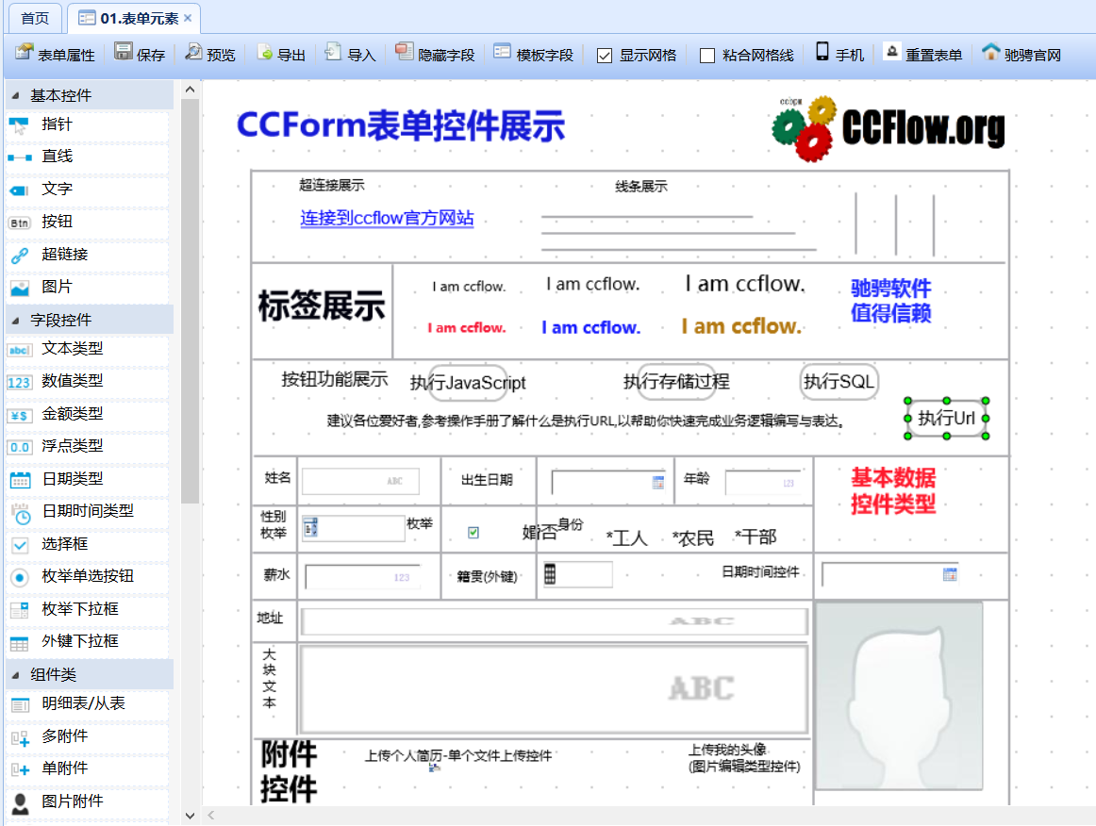The image size is (1096, 826).
Task: Click the CCFlow.org logo image
Action: pos(888,128)
